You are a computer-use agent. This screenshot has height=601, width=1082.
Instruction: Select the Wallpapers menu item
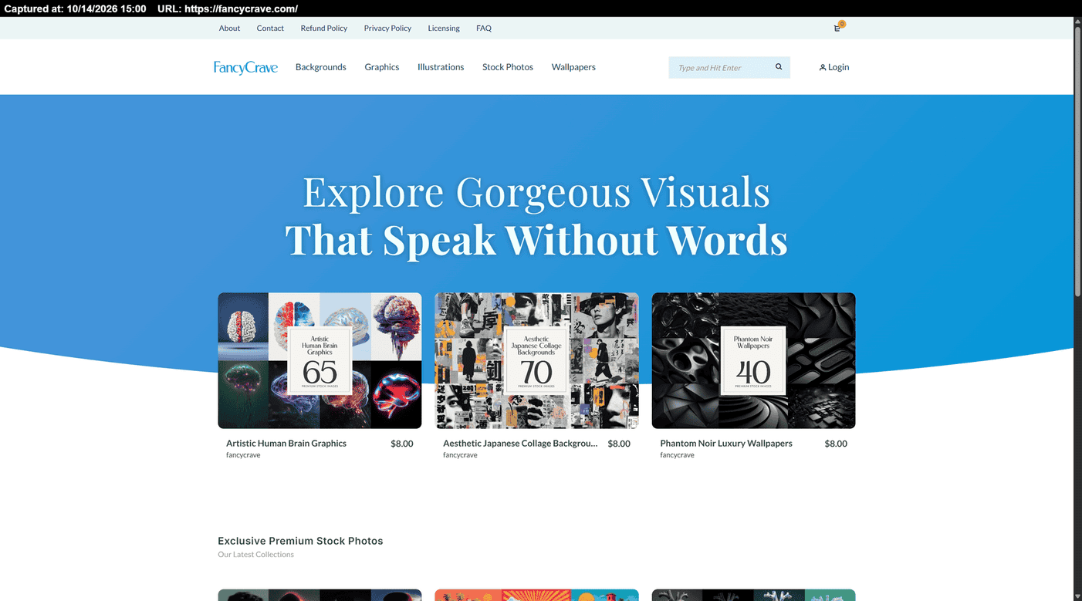click(573, 67)
